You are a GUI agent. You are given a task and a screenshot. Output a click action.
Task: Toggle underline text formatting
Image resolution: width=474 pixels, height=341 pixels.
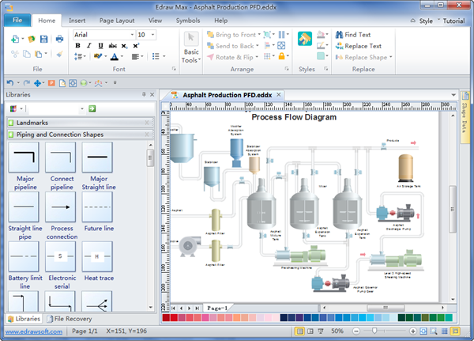tap(99, 46)
